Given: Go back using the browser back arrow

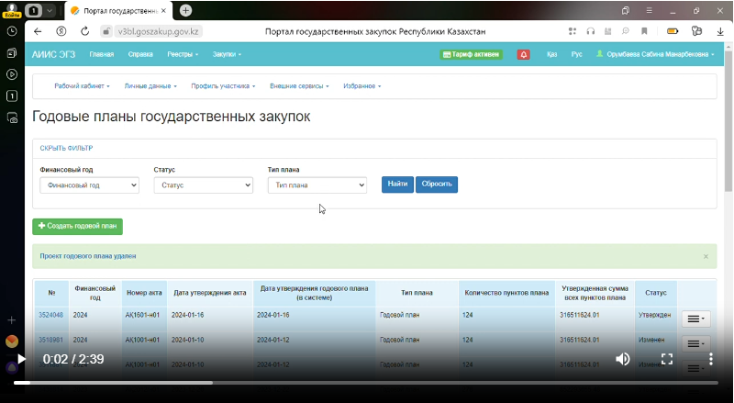Looking at the screenshot, I should coord(39,31).
